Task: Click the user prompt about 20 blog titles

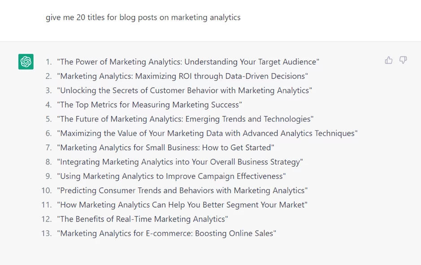Action: point(143,17)
